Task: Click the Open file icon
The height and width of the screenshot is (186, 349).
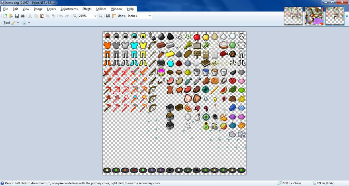Action: click(11, 16)
